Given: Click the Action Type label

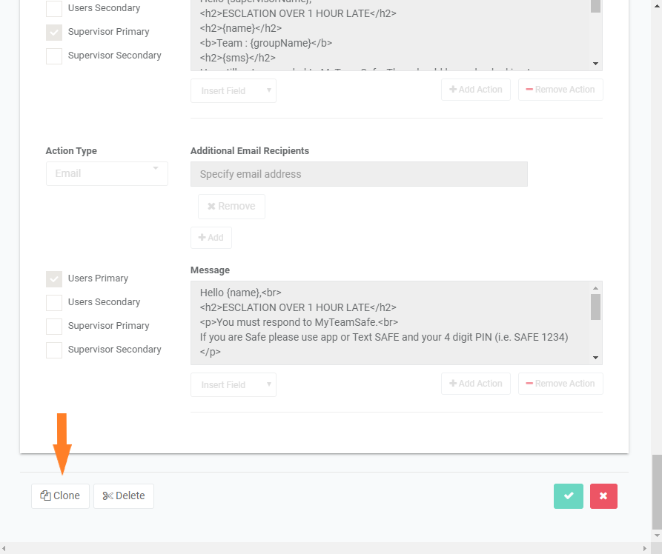Looking at the screenshot, I should (71, 151).
